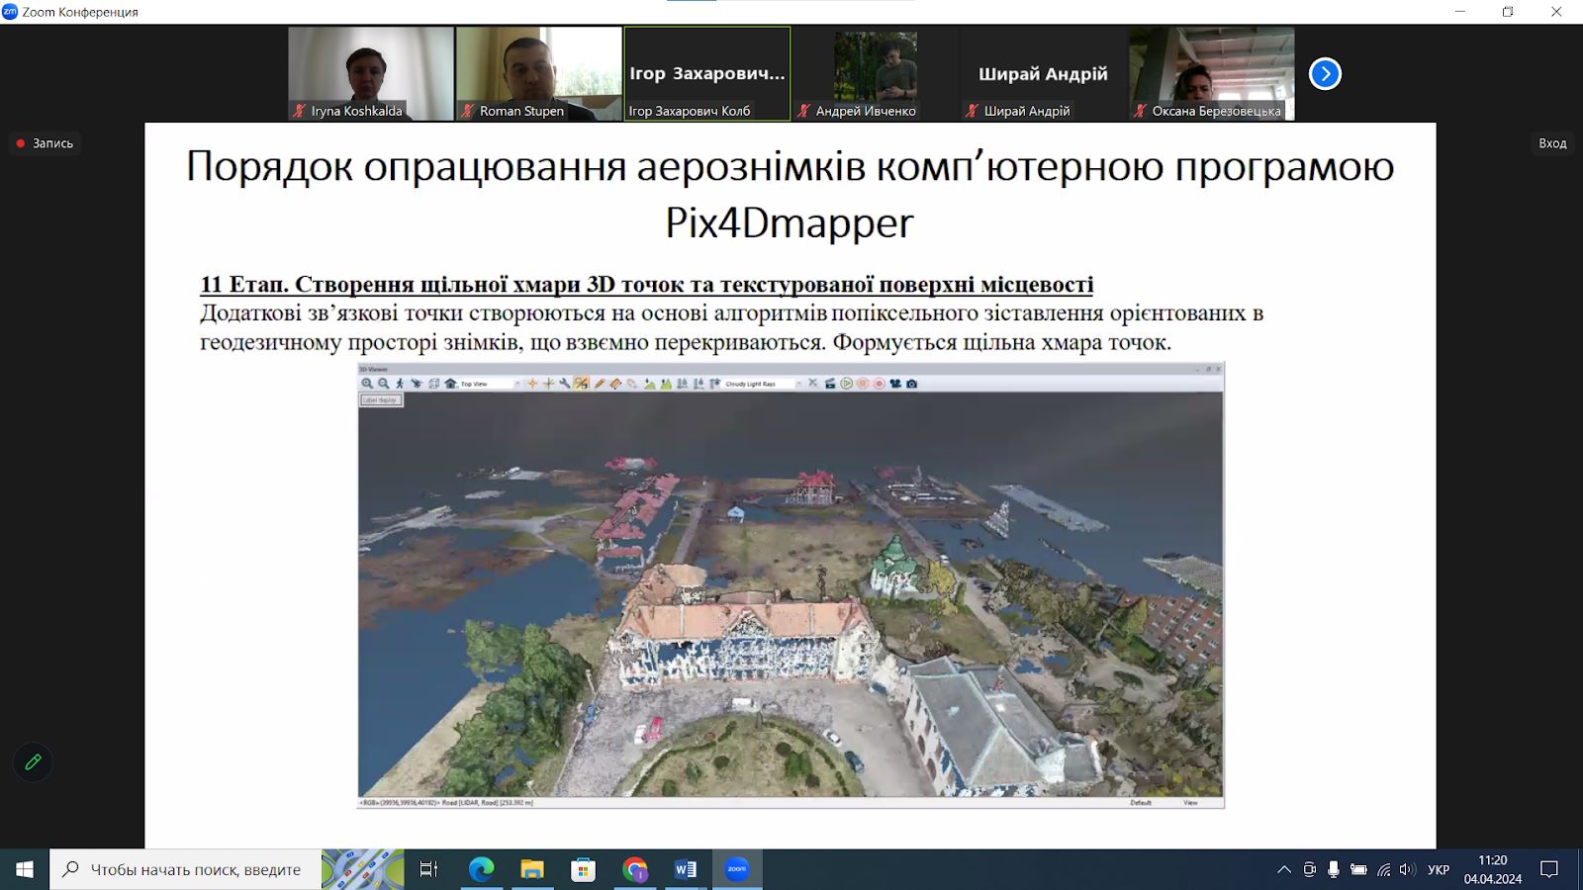Screen dimensions: 1583x890
Task: Click the video camera icon in 3D Viewer
Action: coord(895,384)
